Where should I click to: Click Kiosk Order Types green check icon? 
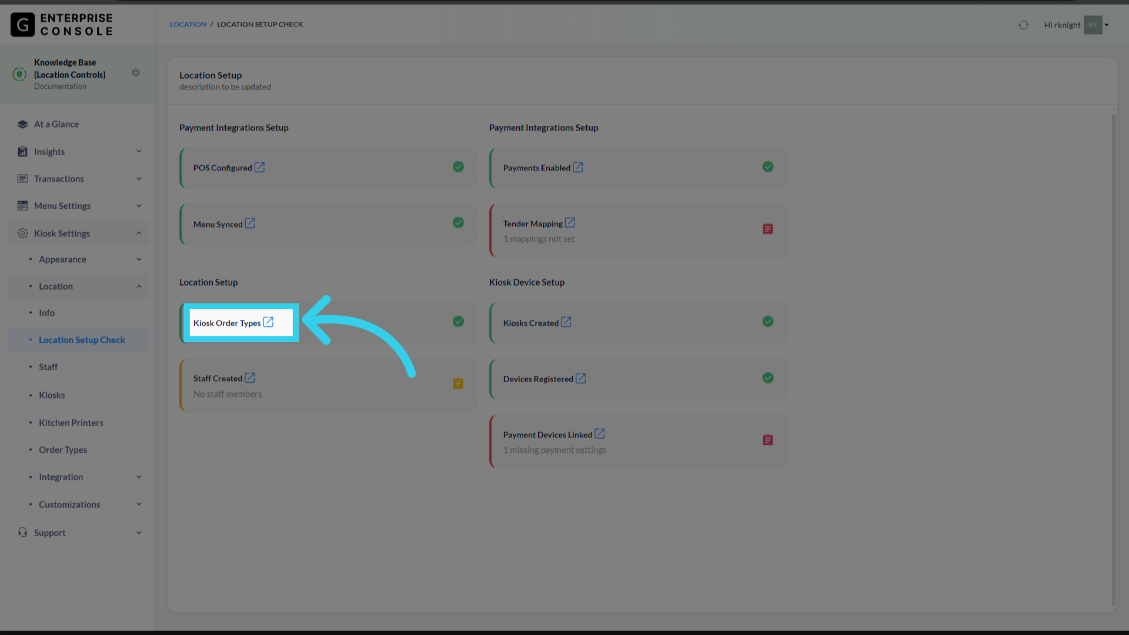point(458,322)
